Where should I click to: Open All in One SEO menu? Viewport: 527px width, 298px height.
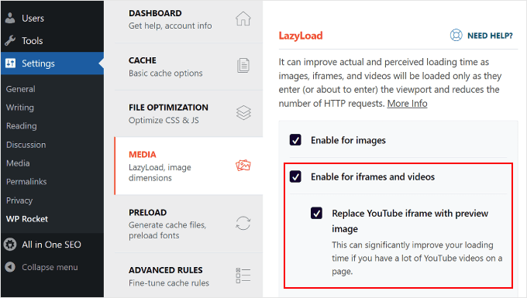click(52, 245)
